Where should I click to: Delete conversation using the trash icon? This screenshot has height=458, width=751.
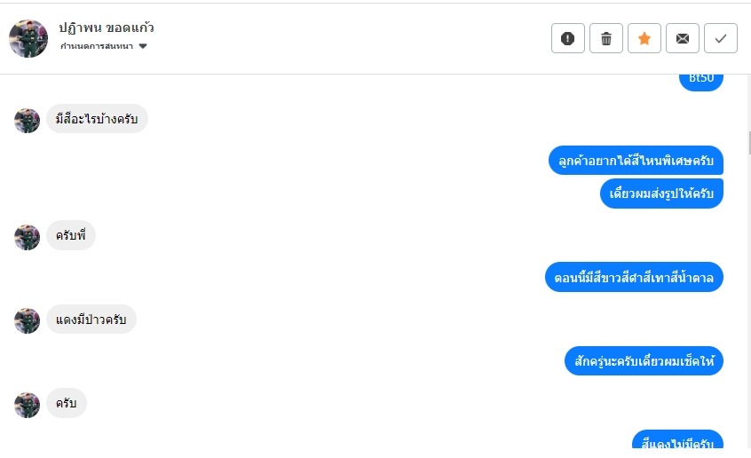click(x=606, y=38)
